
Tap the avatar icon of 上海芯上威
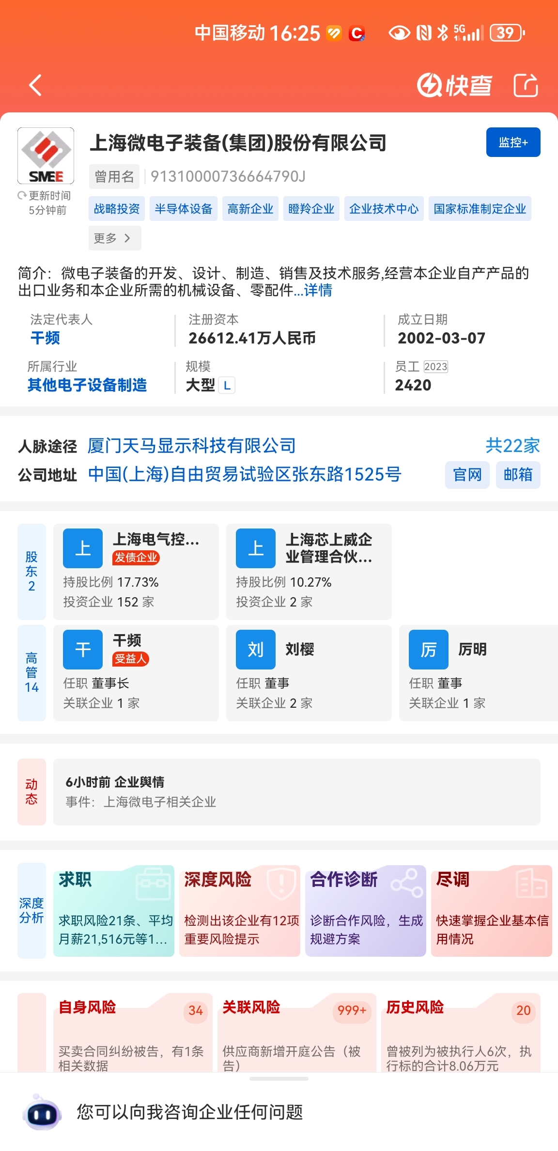coord(256,548)
